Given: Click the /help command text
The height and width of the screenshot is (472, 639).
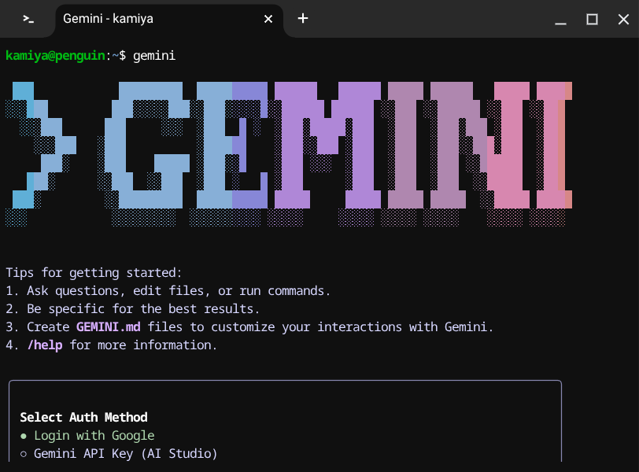Looking at the screenshot, I should (45, 345).
